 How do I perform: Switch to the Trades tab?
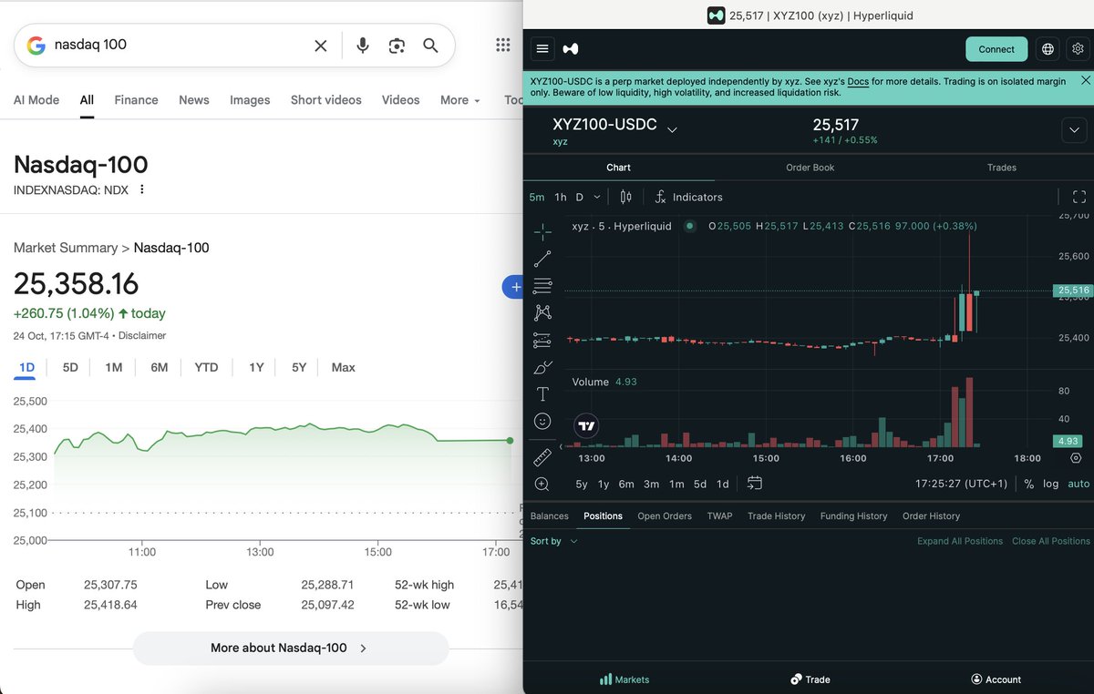(1001, 168)
